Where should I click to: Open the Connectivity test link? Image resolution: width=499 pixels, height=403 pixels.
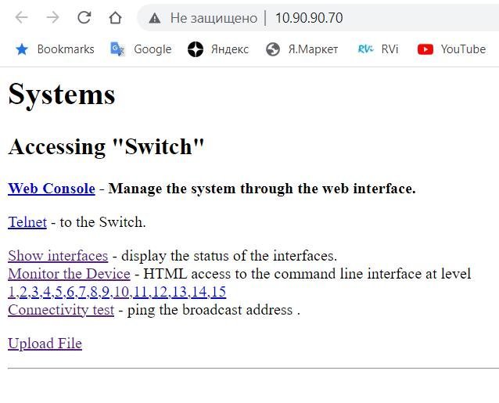[x=61, y=310]
